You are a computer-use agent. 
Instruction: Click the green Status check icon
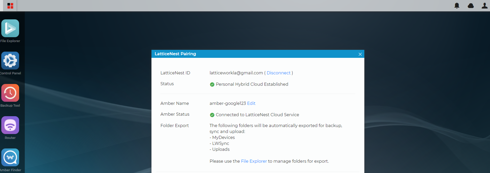(x=212, y=84)
